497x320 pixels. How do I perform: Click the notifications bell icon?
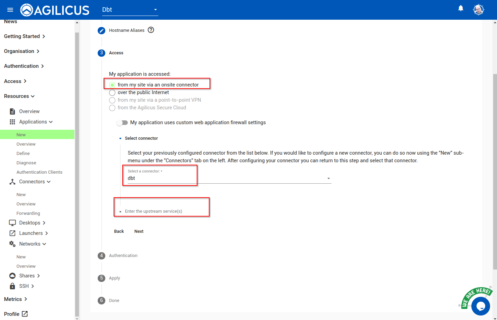click(x=461, y=8)
